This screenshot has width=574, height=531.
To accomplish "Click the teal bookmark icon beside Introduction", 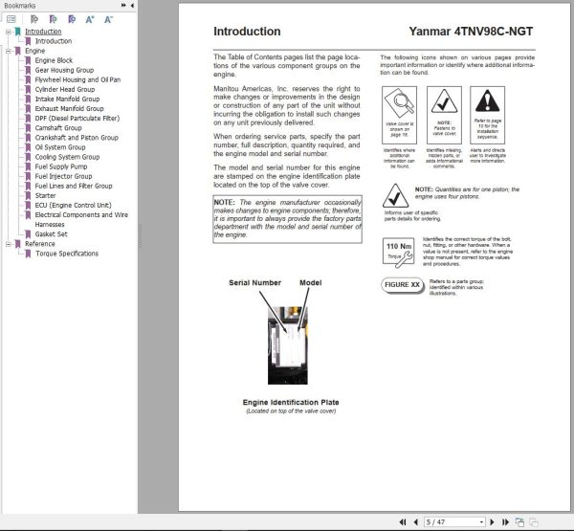I will 17,32.
